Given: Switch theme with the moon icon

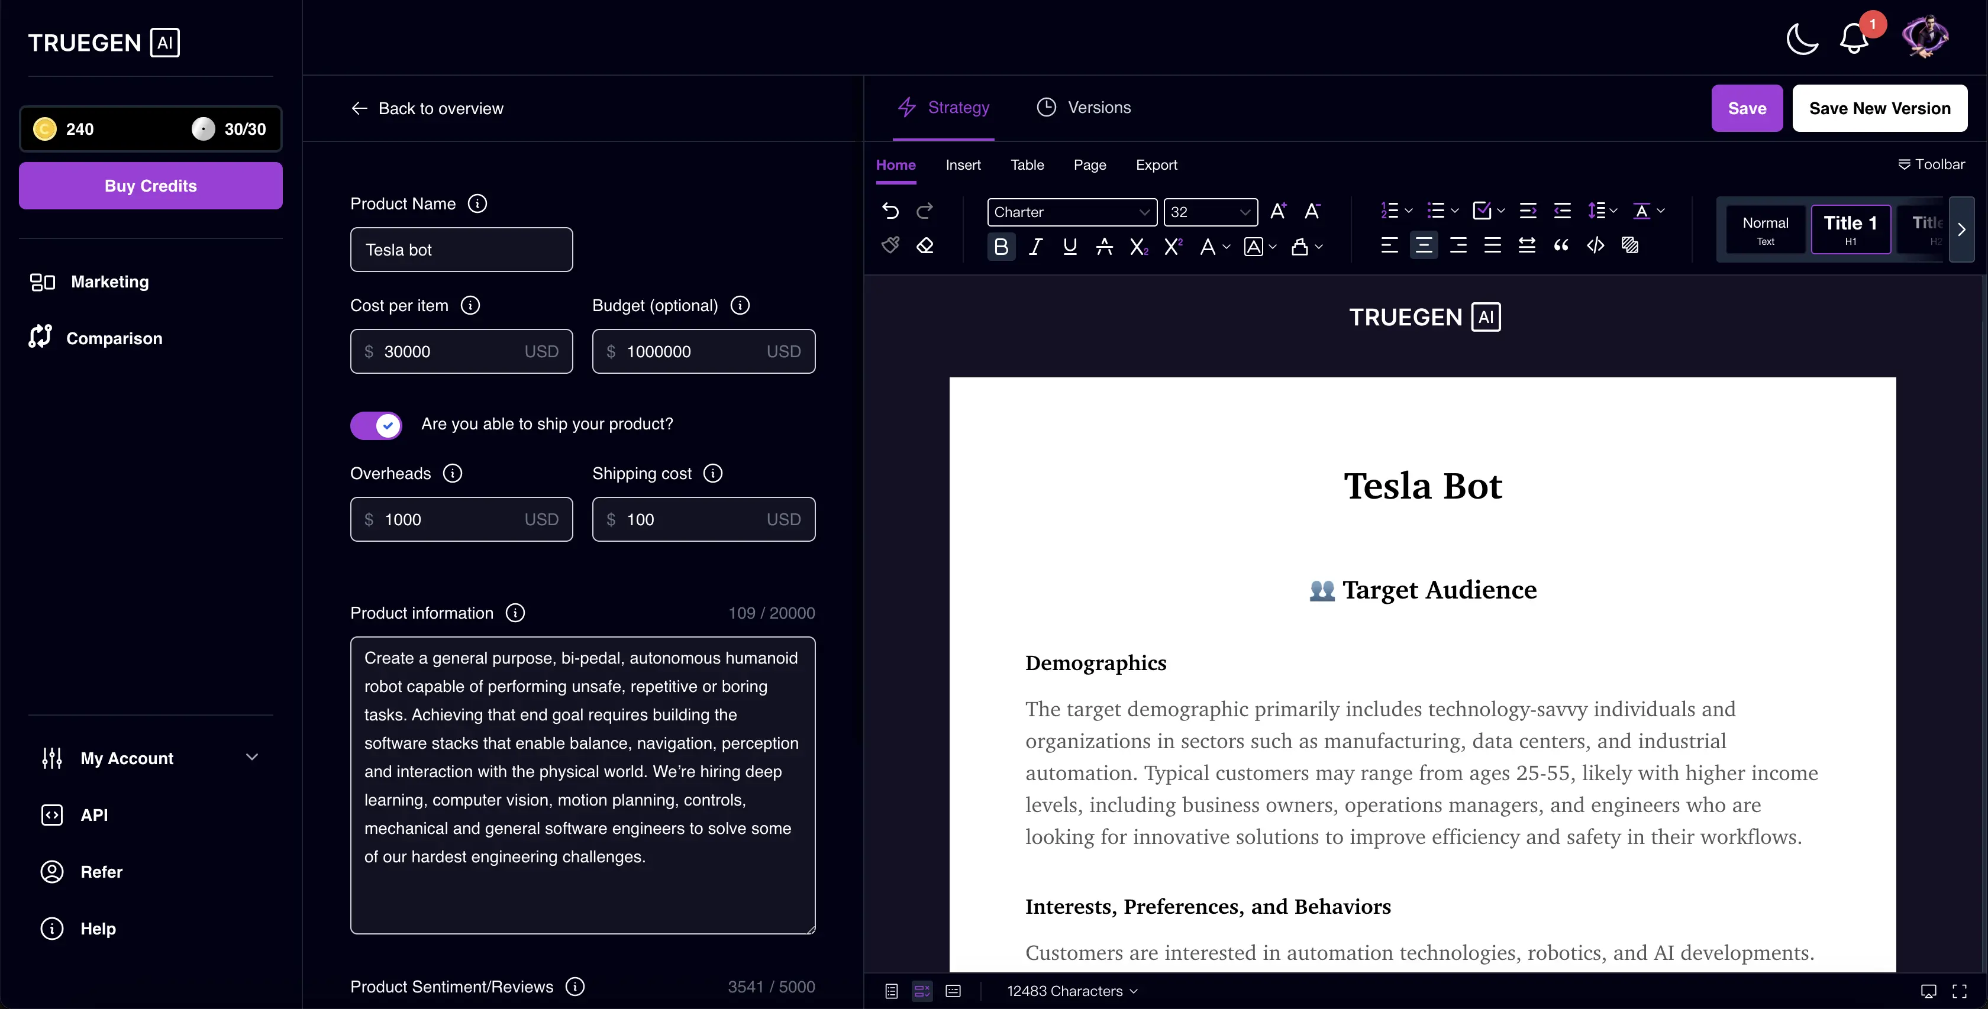Looking at the screenshot, I should coord(1802,38).
